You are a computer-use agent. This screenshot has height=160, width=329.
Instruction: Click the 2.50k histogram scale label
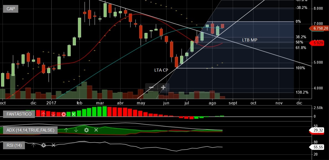[318, 108]
